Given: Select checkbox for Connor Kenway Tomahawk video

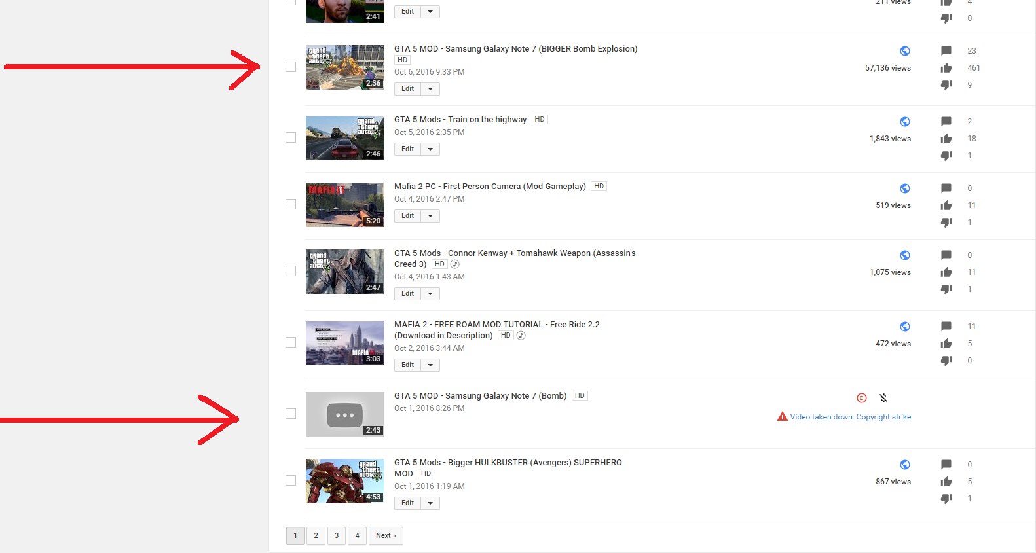Looking at the screenshot, I should (x=291, y=271).
